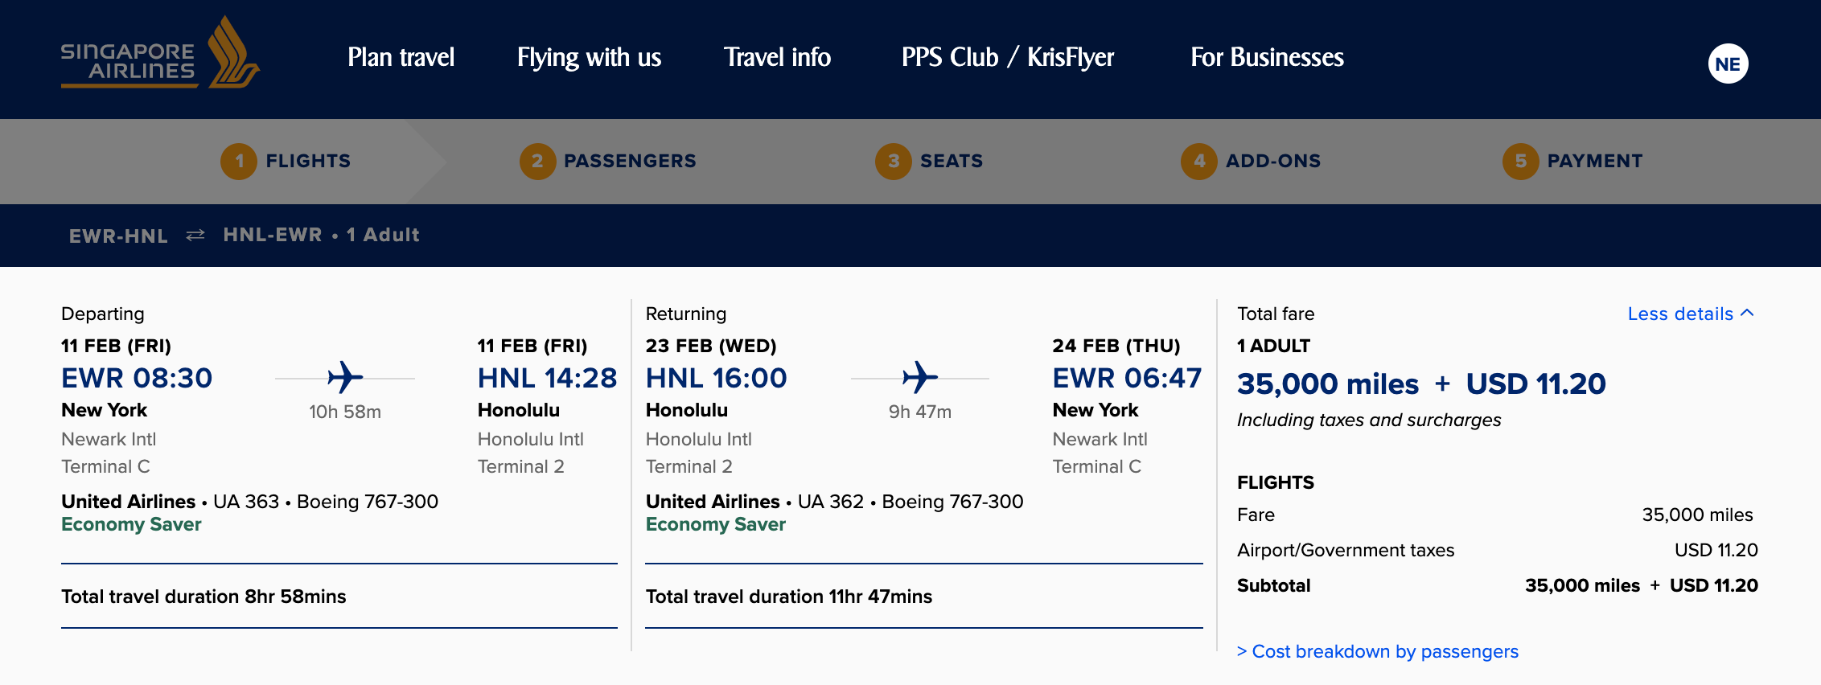This screenshot has width=1821, height=685.
Task: Open the Flying with us dropdown
Action: pos(590,57)
